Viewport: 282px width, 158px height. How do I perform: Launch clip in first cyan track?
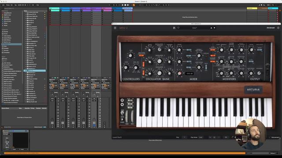tap(50, 11)
